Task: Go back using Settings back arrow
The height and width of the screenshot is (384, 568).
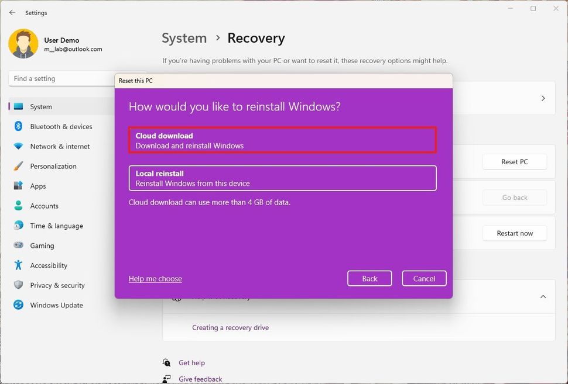Action: (12, 12)
